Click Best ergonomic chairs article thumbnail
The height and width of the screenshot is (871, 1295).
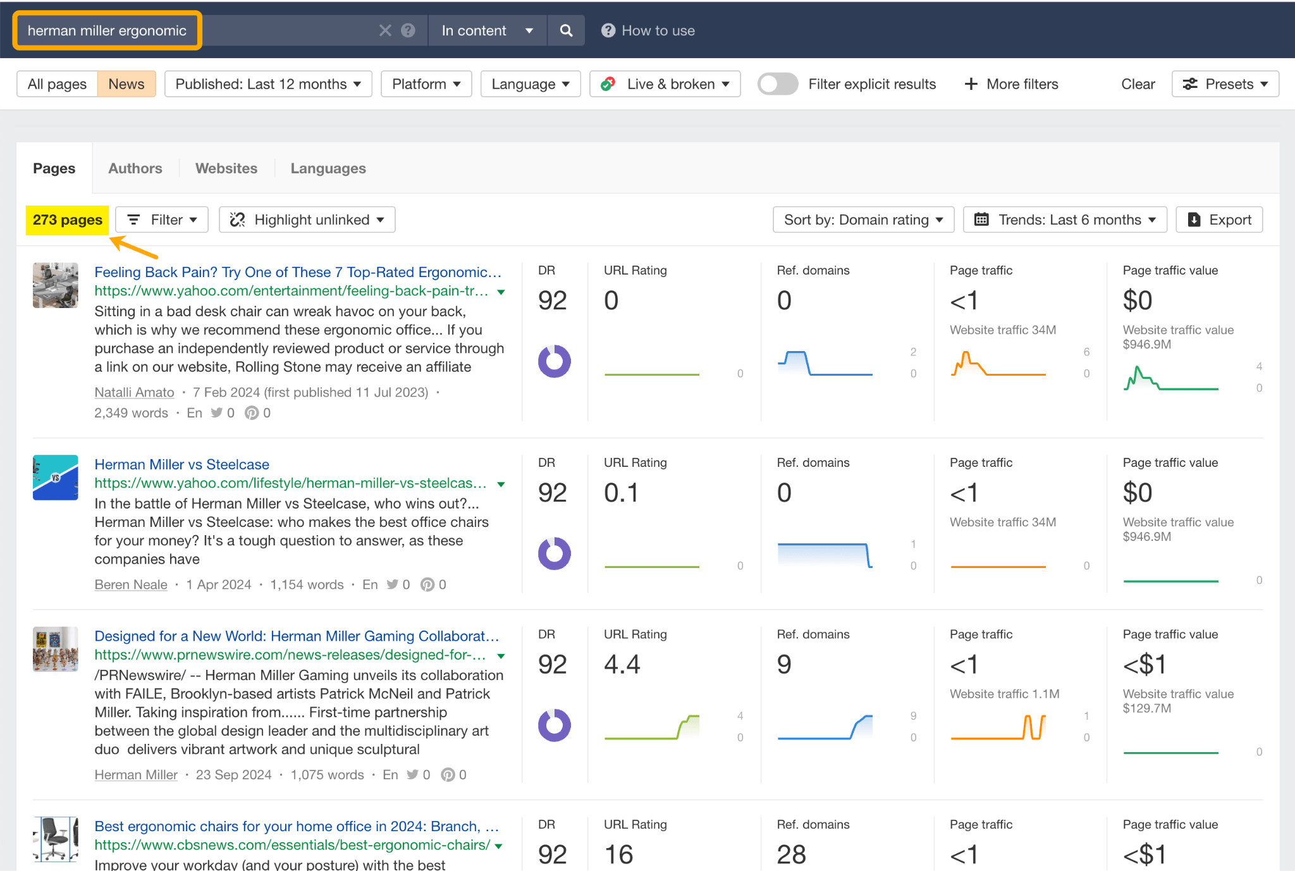pyautogui.click(x=56, y=839)
